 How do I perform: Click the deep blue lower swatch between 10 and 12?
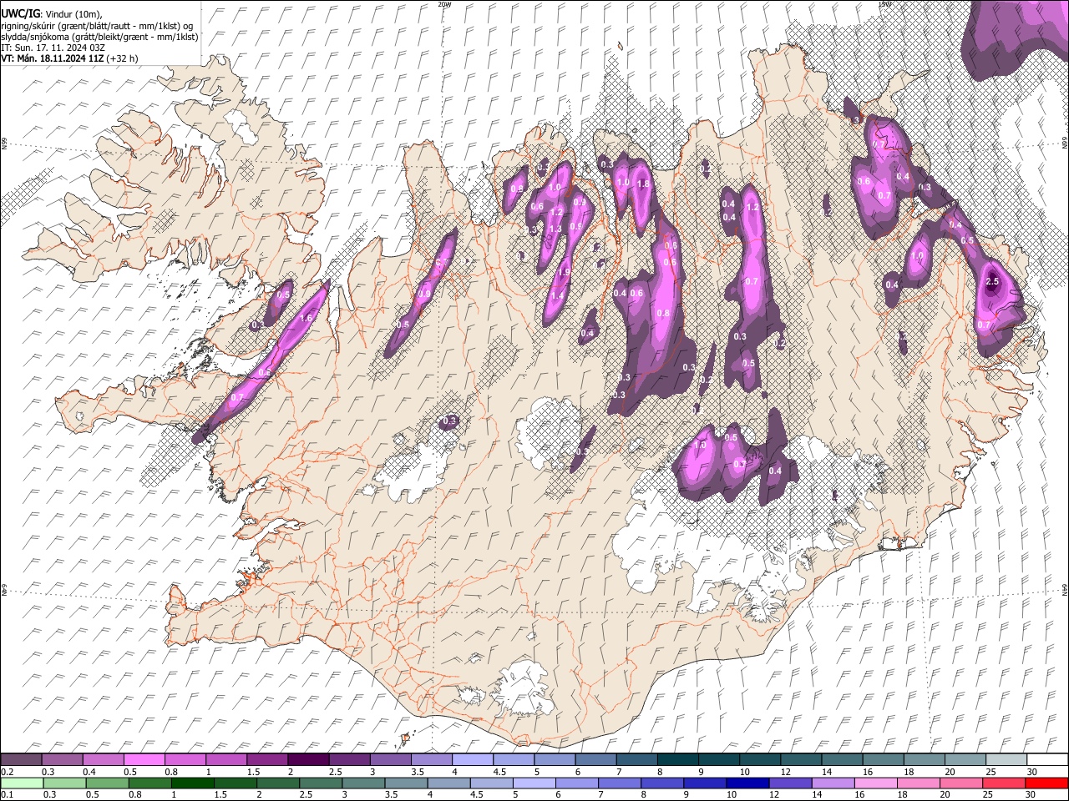coord(748,783)
